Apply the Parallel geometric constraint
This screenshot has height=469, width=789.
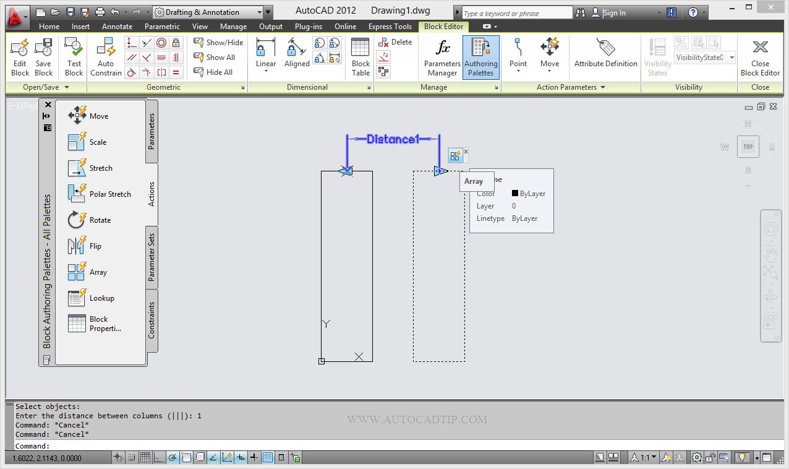132,58
